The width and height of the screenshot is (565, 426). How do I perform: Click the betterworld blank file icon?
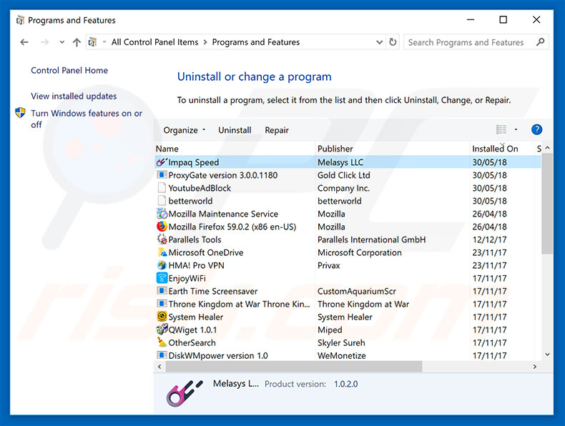[x=162, y=201]
